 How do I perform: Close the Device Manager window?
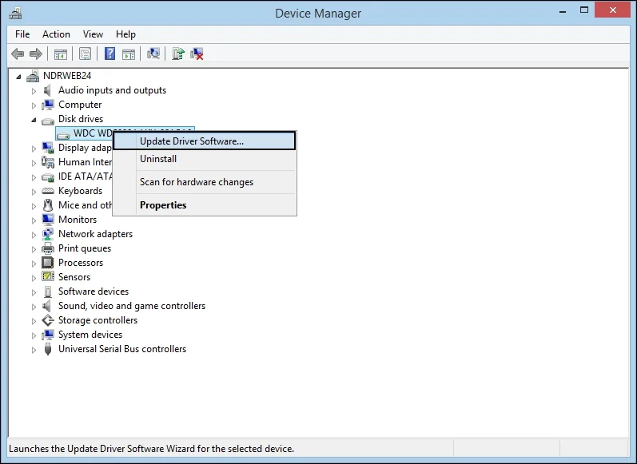[613, 10]
